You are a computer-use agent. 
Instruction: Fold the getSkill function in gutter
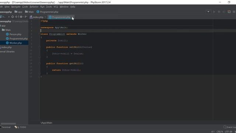(x=39, y=64)
